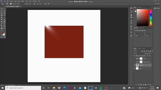Open the Window menu
This screenshot has width=161, height=90.
click(35, 1)
